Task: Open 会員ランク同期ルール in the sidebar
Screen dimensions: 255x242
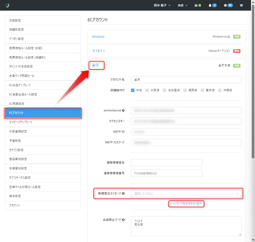Action: click(43, 76)
